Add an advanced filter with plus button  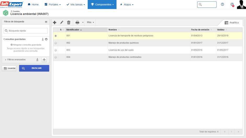pyautogui.click(x=44, y=60)
